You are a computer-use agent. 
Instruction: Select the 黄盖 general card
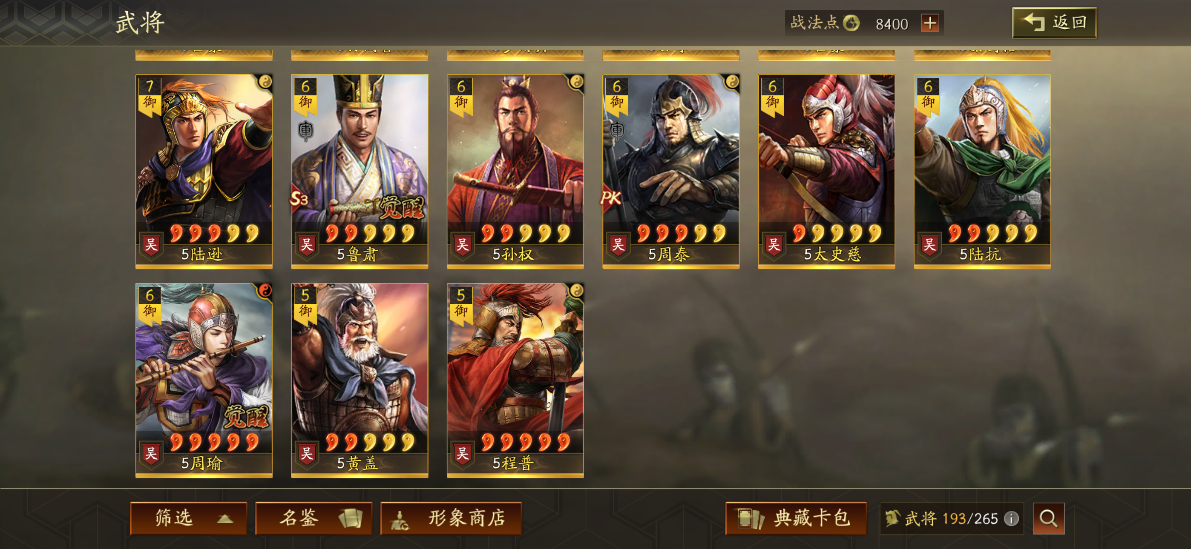(359, 380)
